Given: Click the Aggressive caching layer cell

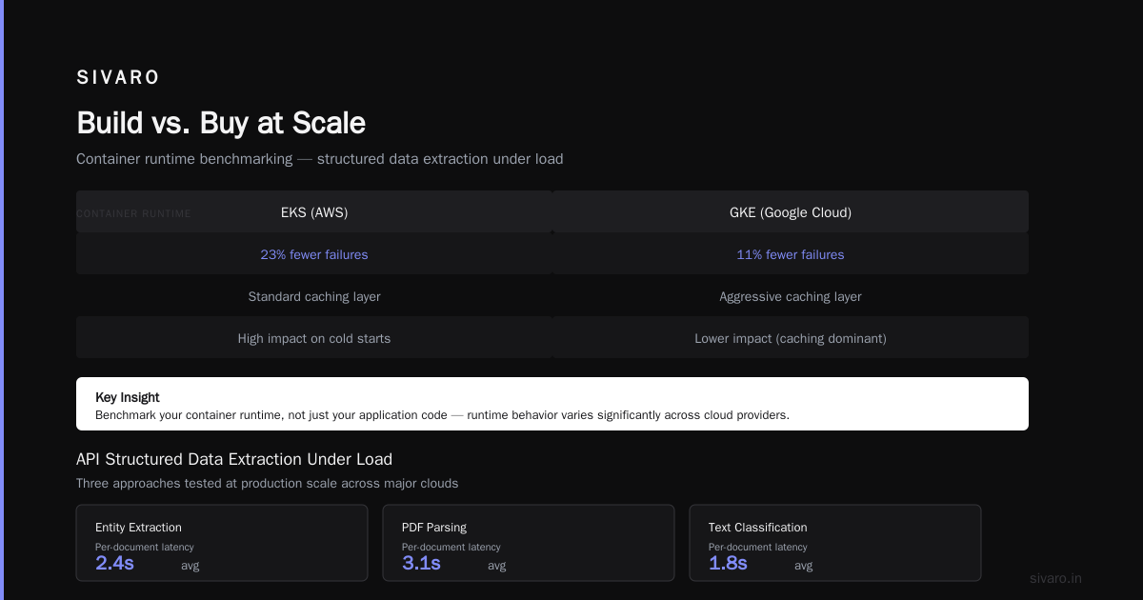Looking at the screenshot, I should pyautogui.click(x=791, y=296).
